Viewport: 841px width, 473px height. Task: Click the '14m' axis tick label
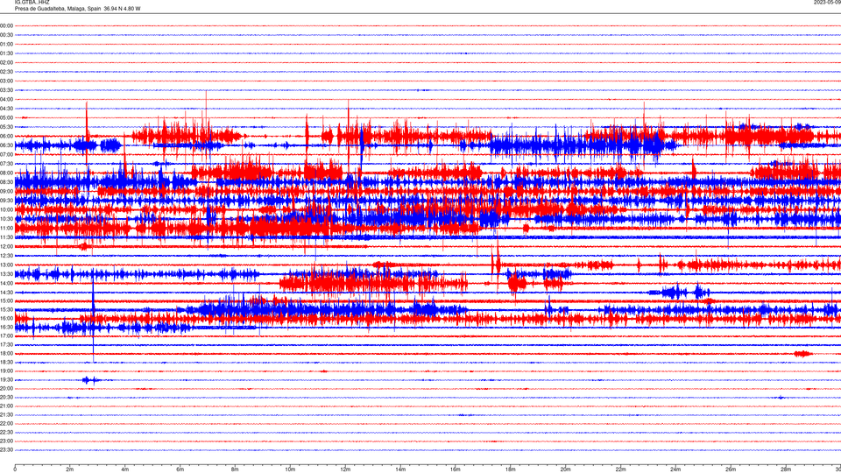(x=400, y=469)
